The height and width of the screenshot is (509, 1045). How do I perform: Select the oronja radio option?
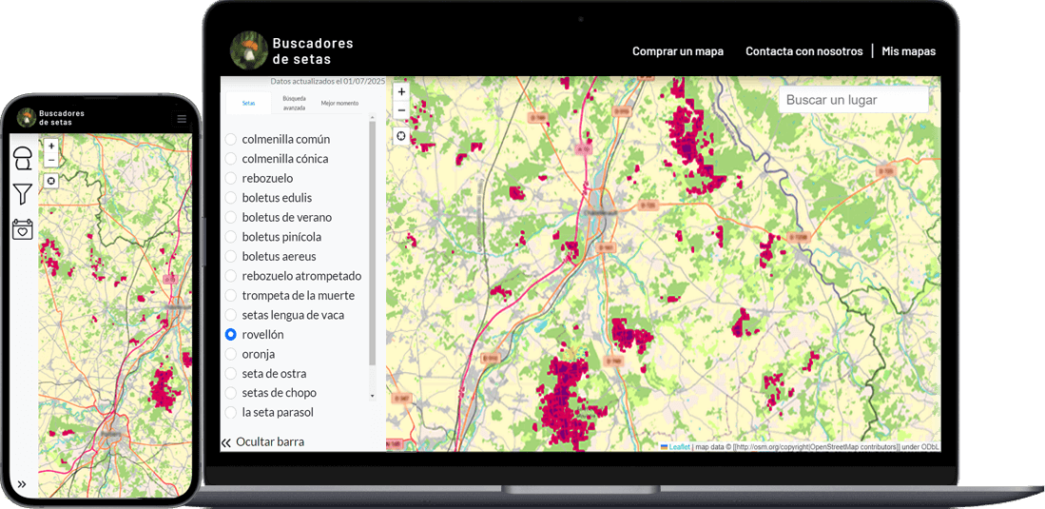pos(231,354)
